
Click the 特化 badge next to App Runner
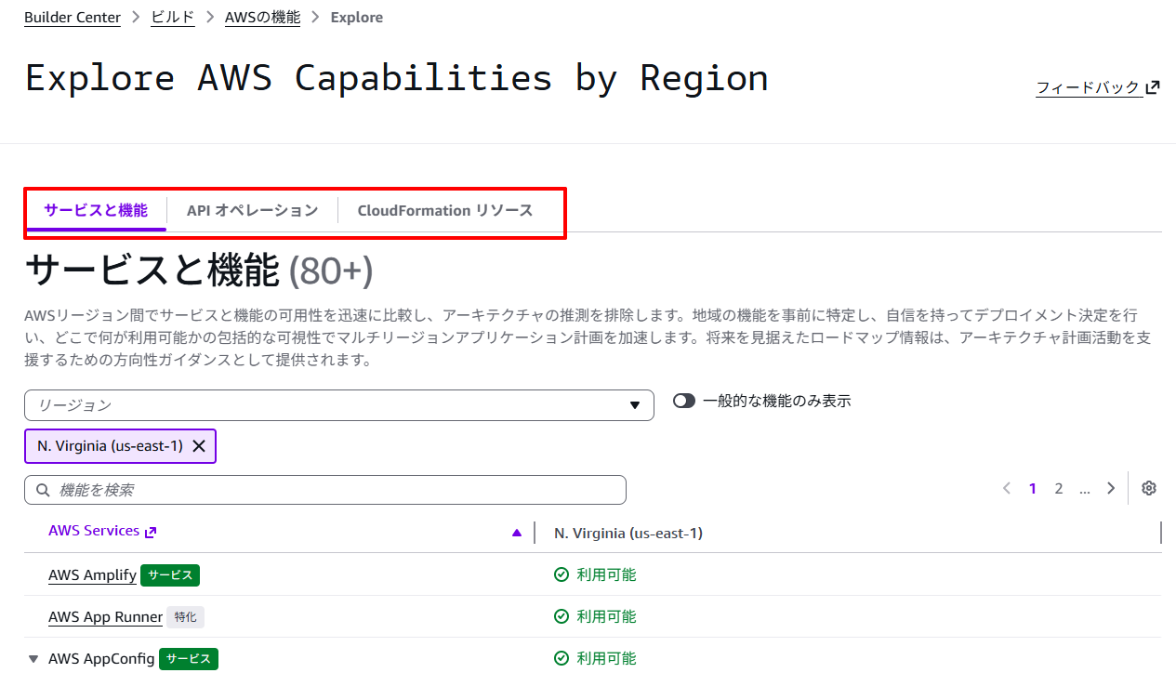[x=186, y=616]
